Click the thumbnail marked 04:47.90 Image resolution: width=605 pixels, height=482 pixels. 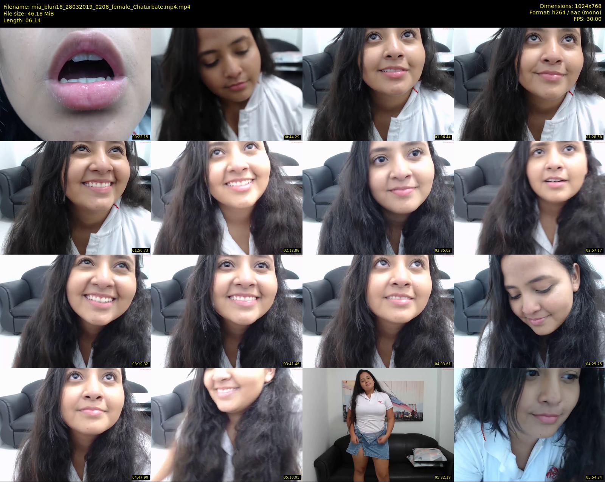coord(76,424)
